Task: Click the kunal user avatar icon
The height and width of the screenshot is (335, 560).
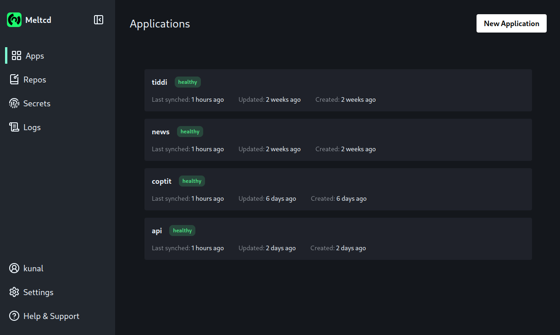Action: [15, 269]
